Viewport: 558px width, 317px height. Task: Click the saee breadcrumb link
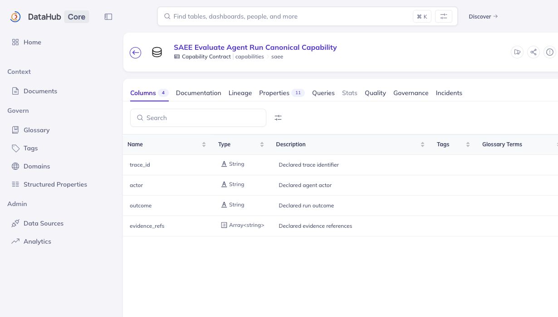[277, 57]
